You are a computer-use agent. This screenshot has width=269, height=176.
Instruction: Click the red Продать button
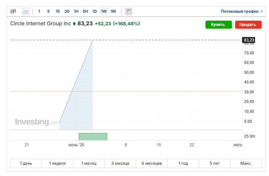[248, 25]
